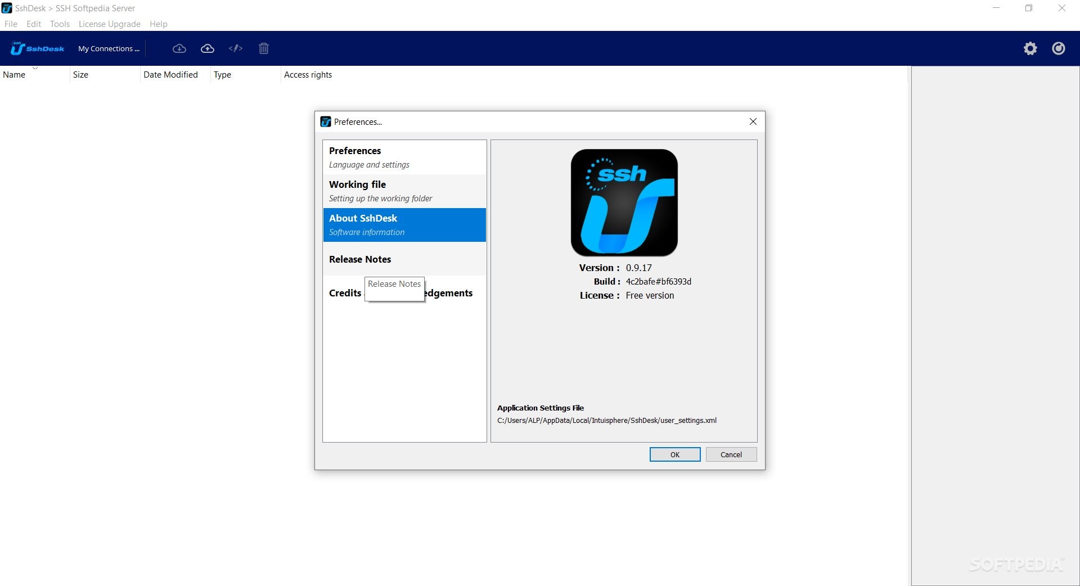Image resolution: width=1080 pixels, height=586 pixels.
Task: Click the download from server cloud icon
Action: (179, 48)
